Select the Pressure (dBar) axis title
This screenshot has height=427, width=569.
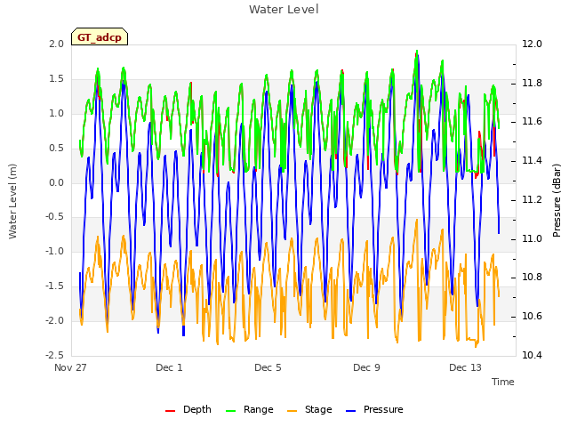pyautogui.click(x=557, y=200)
